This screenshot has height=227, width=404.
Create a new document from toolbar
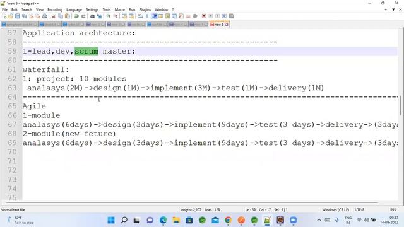pos(4,16)
